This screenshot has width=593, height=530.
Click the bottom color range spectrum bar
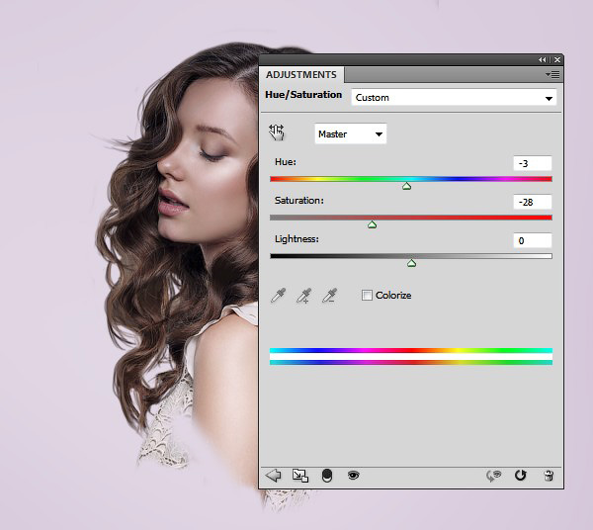(x=411, y=363)
